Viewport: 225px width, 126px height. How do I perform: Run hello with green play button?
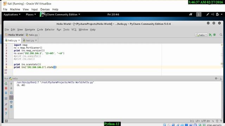pyautogui.click(x=210, y=35)
